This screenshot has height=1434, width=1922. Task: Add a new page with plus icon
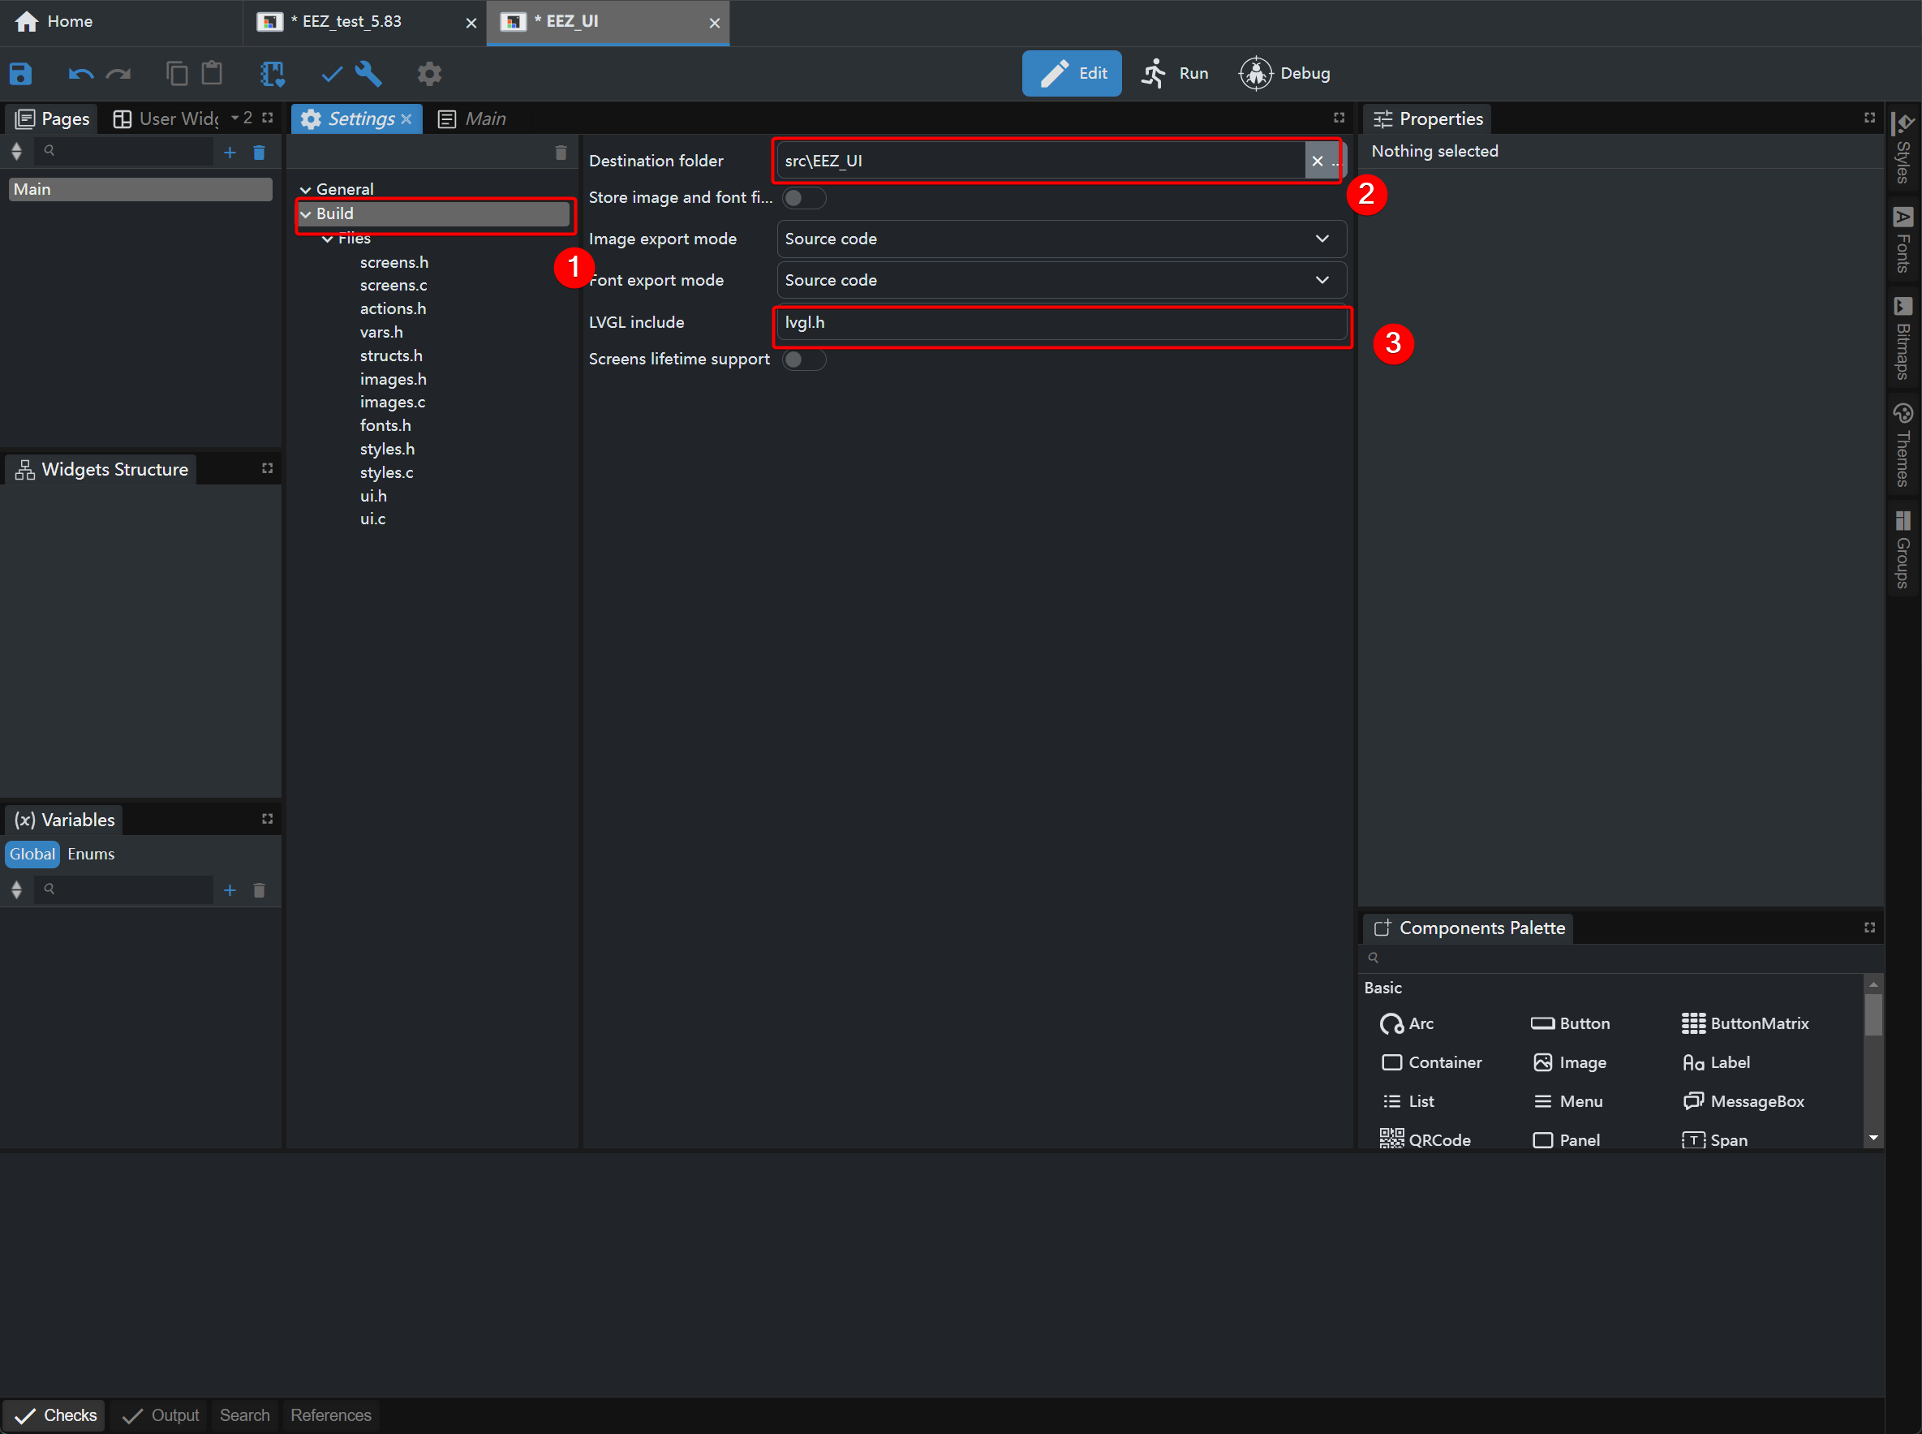pos(230,153)
